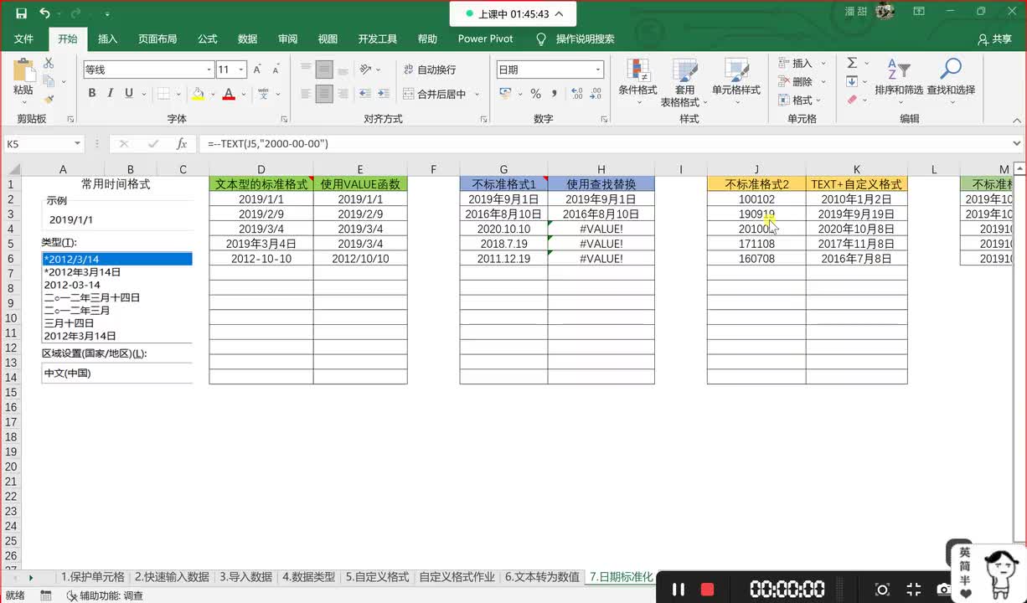The height and width of the screenshot is (603, 1027).
Task: Click the orientation text angle icon
Action: point(365,70)
